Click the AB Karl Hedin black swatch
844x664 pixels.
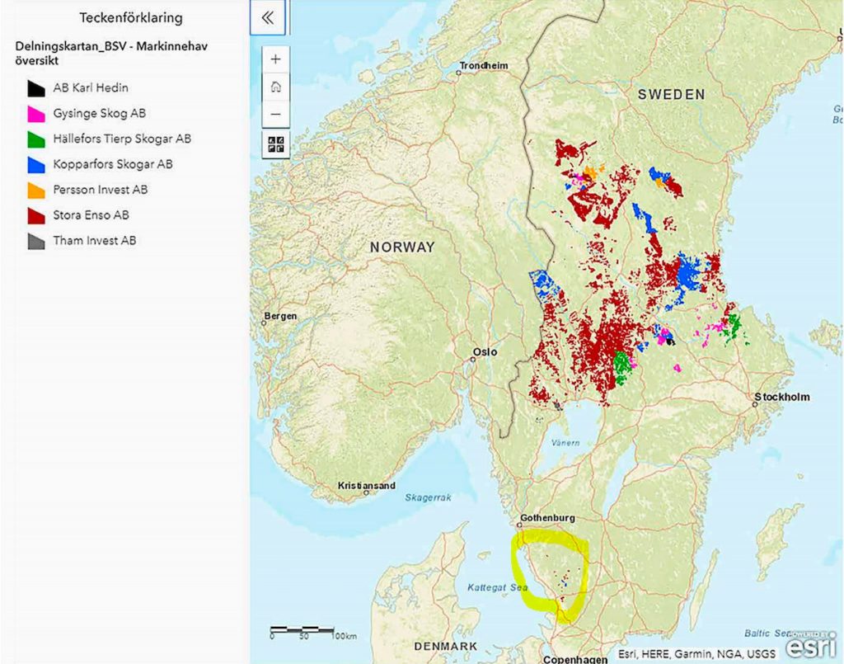click(x=36, y=88)
